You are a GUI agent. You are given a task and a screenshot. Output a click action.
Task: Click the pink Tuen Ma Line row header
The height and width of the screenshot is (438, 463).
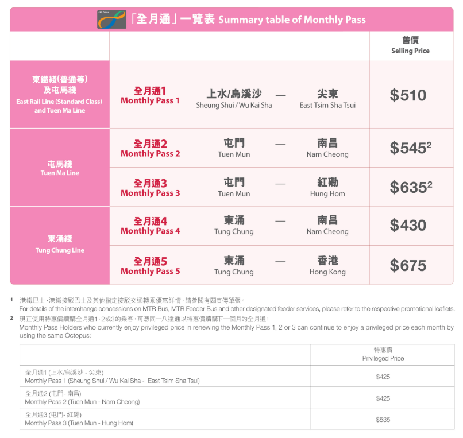pyautogui.click(x=60, y=168)
